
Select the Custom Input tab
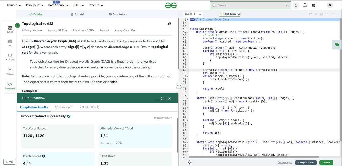coord(64,107)
